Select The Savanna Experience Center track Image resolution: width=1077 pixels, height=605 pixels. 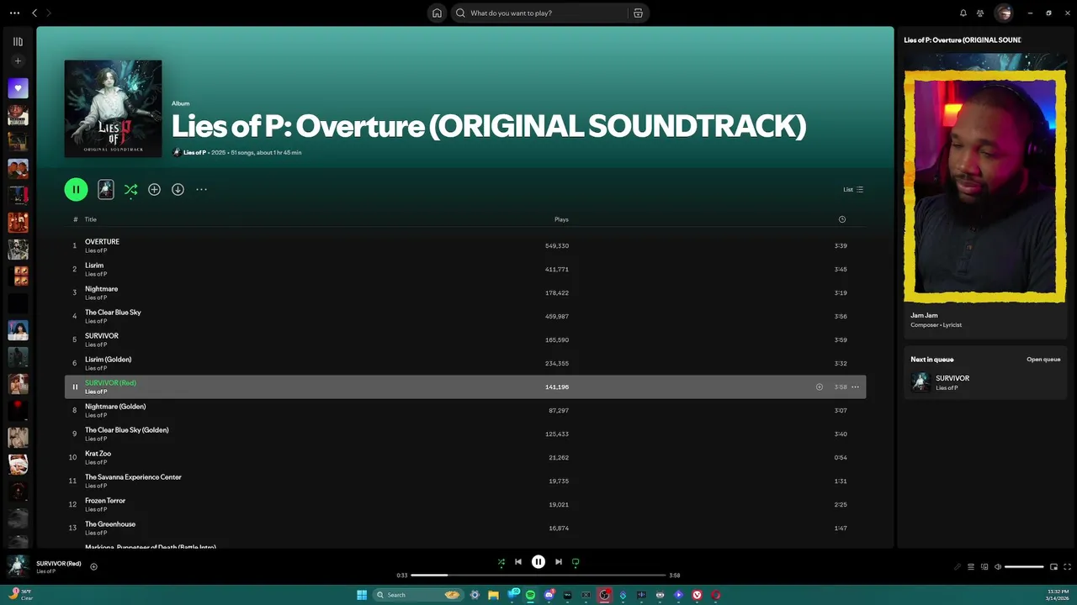coord(465,481)
